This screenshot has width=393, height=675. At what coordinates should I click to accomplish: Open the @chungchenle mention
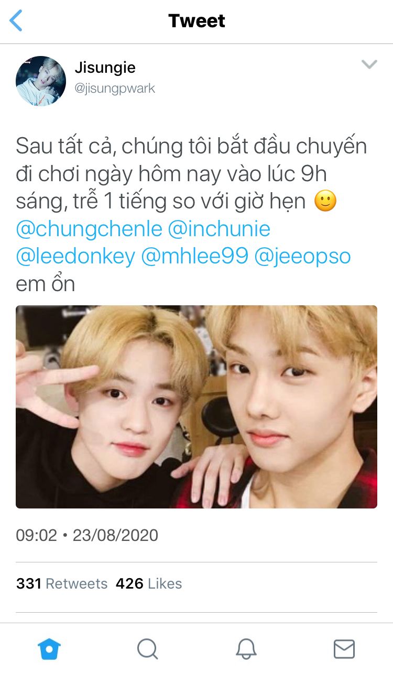[x=89, y=229]
